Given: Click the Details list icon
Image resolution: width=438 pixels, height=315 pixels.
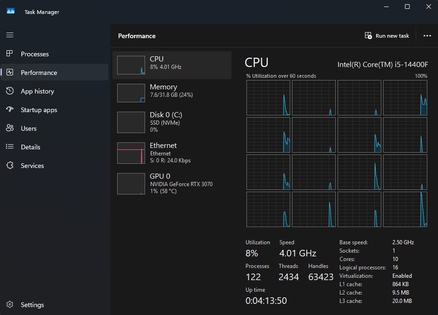Looking at the screenshot, I should pos(10,147).
